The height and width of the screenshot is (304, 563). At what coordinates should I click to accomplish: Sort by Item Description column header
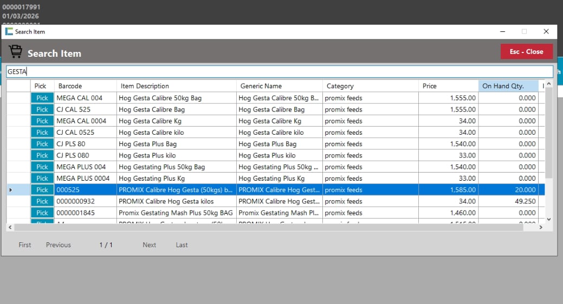176,86
